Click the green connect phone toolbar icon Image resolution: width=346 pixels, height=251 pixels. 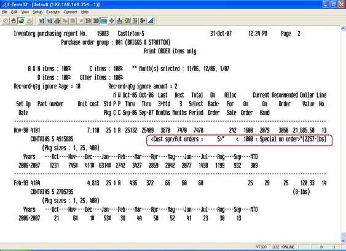[x=22, y=21]
